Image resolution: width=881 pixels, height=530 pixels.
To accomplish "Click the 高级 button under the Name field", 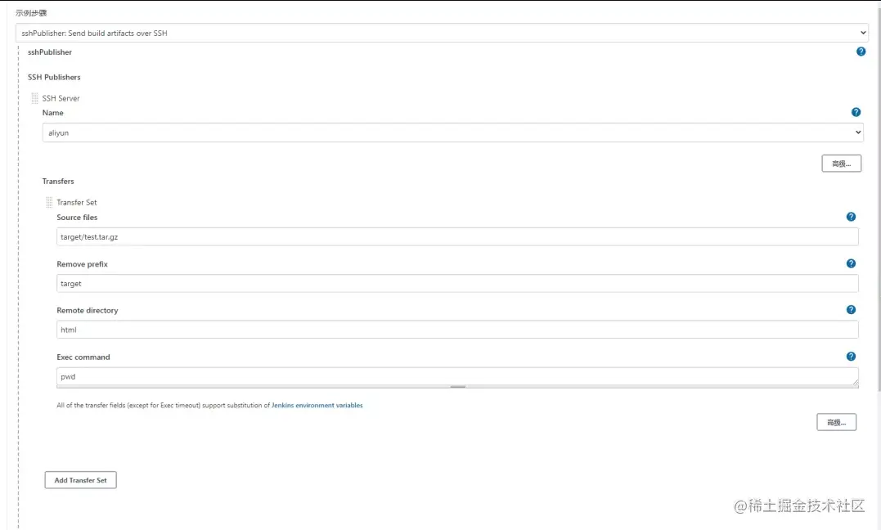I will [841, 164].
